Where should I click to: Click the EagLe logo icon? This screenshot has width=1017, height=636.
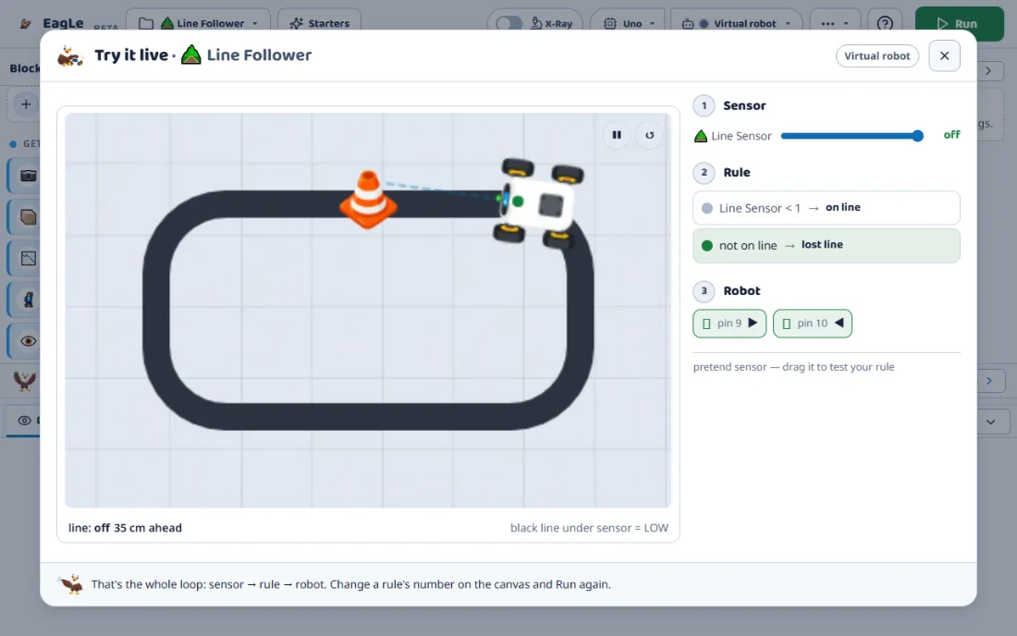pyautogui.click(x=26, y=23)
